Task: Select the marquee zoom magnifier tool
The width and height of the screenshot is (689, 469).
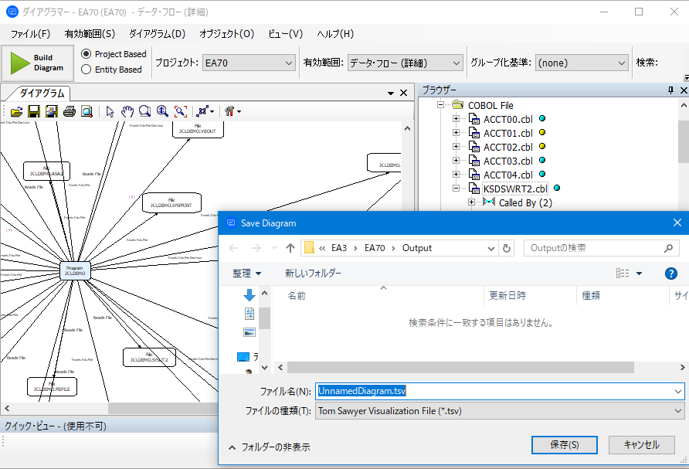Action: 145,111
